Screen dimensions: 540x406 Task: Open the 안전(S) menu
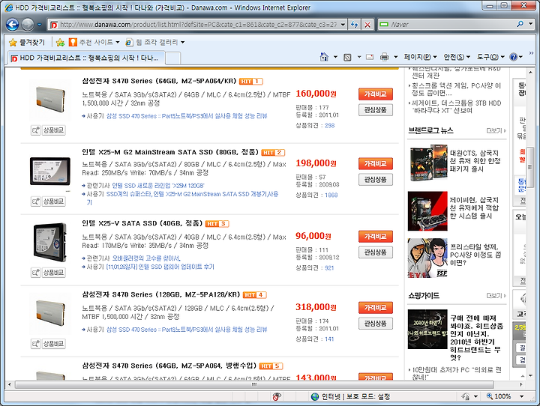tap(457, 57)
